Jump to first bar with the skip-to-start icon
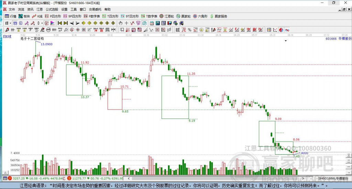The width and height of the screenshot is (352, 189). click(60, 23)
